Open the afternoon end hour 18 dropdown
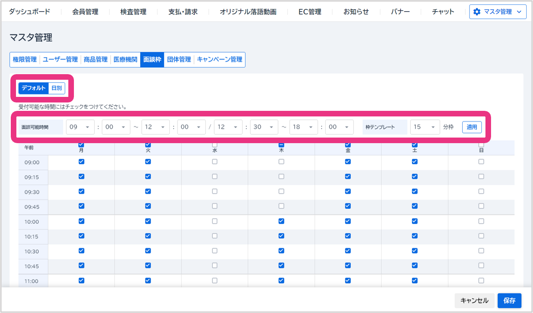 pyautogui.click(x=303, y=127)
